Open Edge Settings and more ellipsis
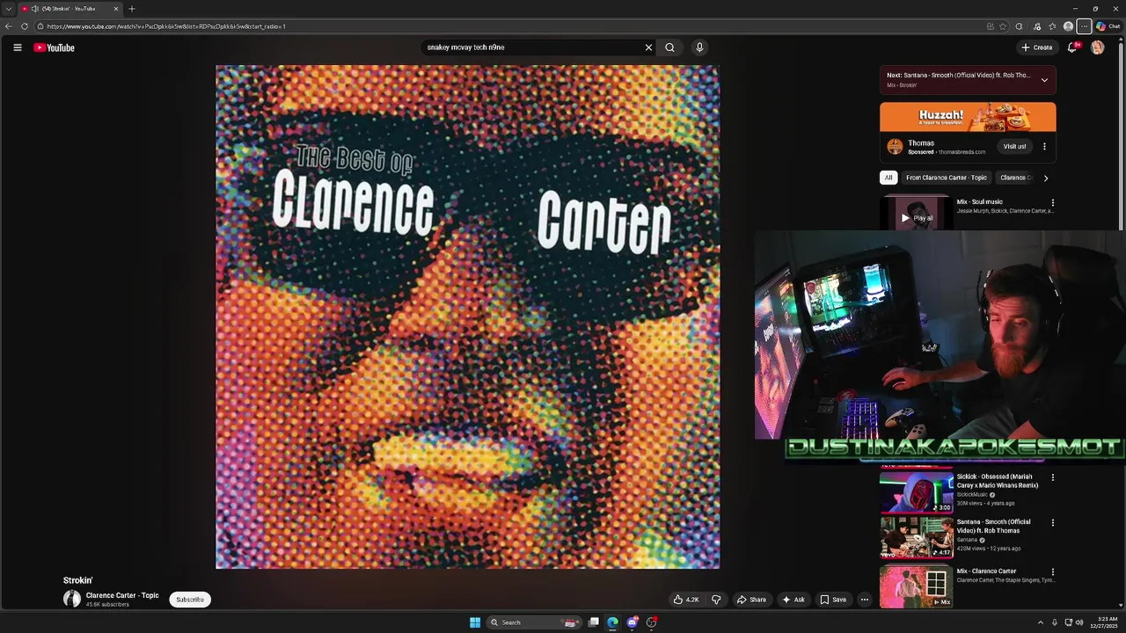 pos(1084,26)
